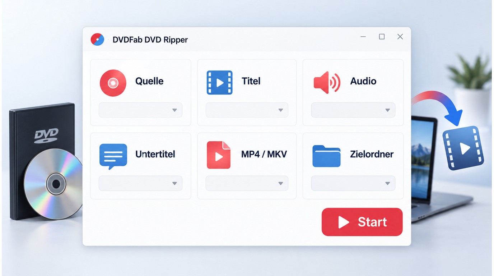Click the Untertitel label
Viewport: 494px width, 276px height.
click(x=155, y=155)
